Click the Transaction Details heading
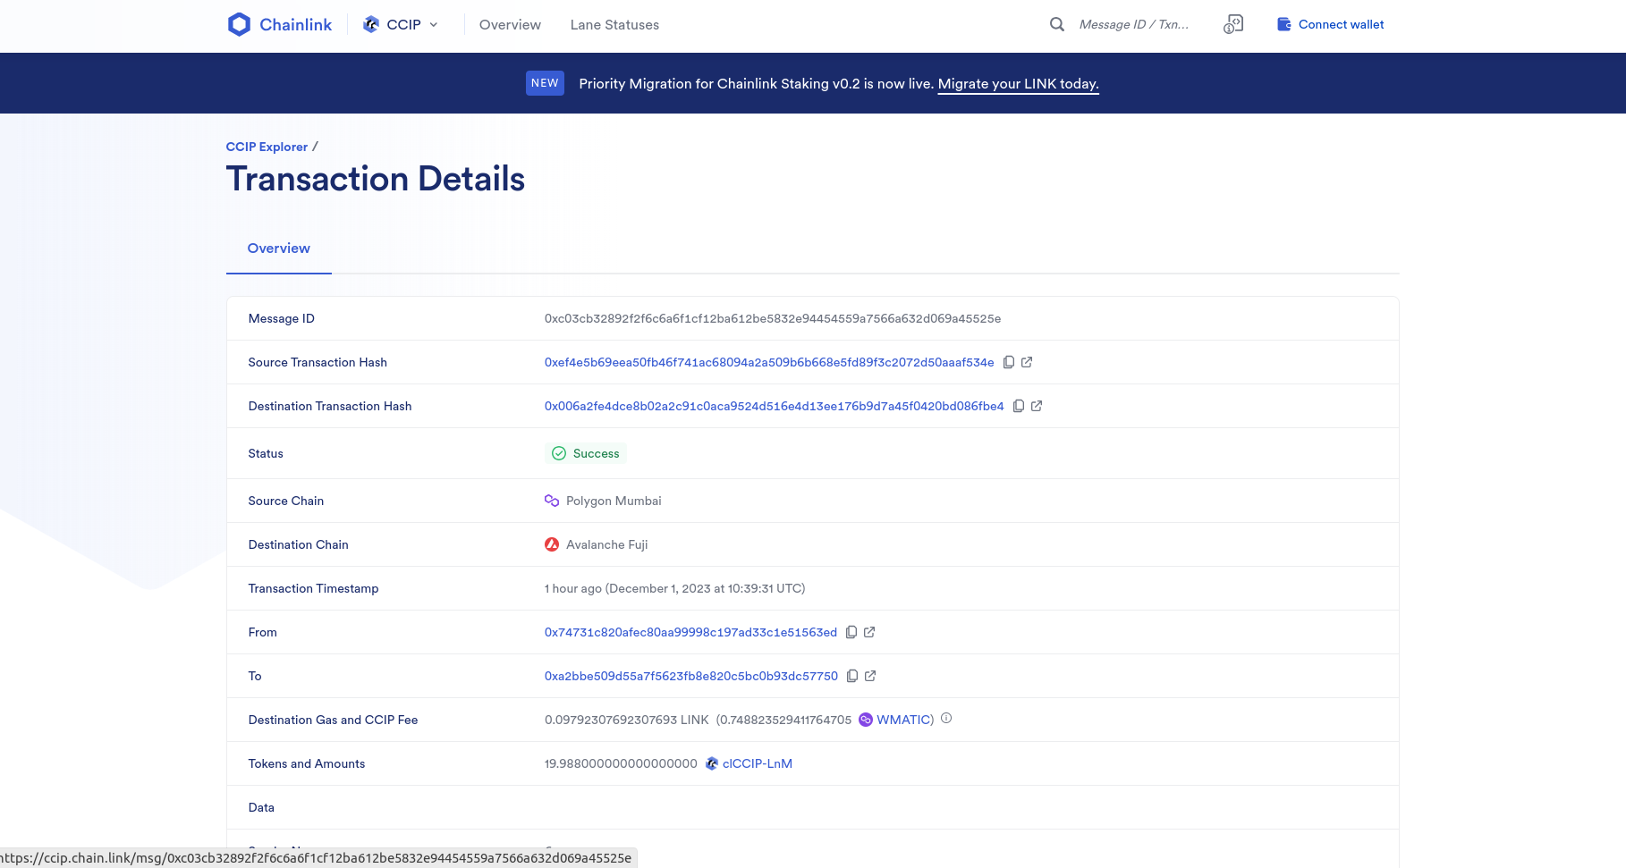This screenshot has width=1626, height=868. pos(376,179)
